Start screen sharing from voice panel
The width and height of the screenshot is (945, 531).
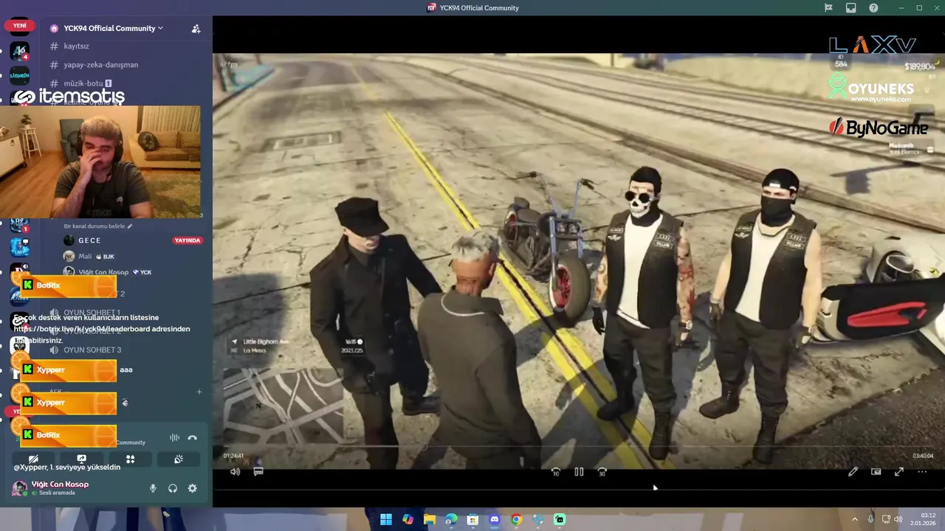click(x=82, y=459)
